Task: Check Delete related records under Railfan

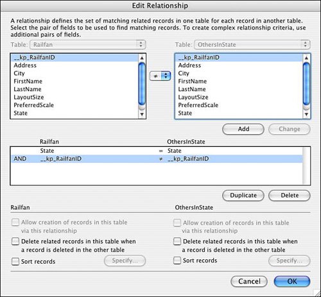Action: (15, 241)
